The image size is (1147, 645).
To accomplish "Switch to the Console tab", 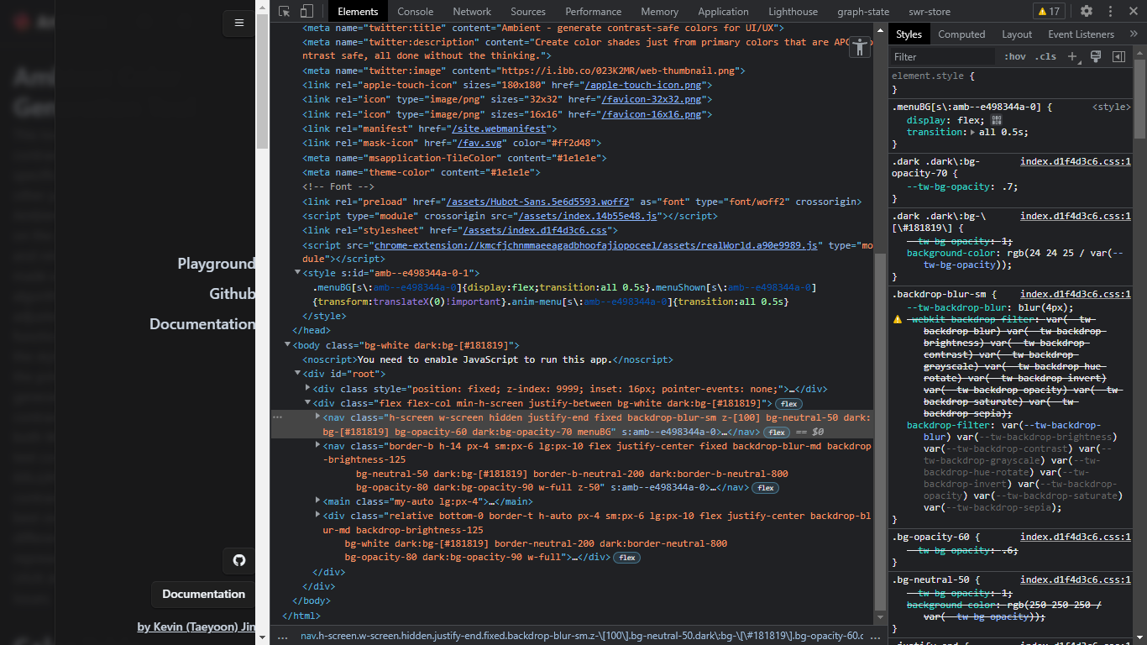I will pos(416,11).
